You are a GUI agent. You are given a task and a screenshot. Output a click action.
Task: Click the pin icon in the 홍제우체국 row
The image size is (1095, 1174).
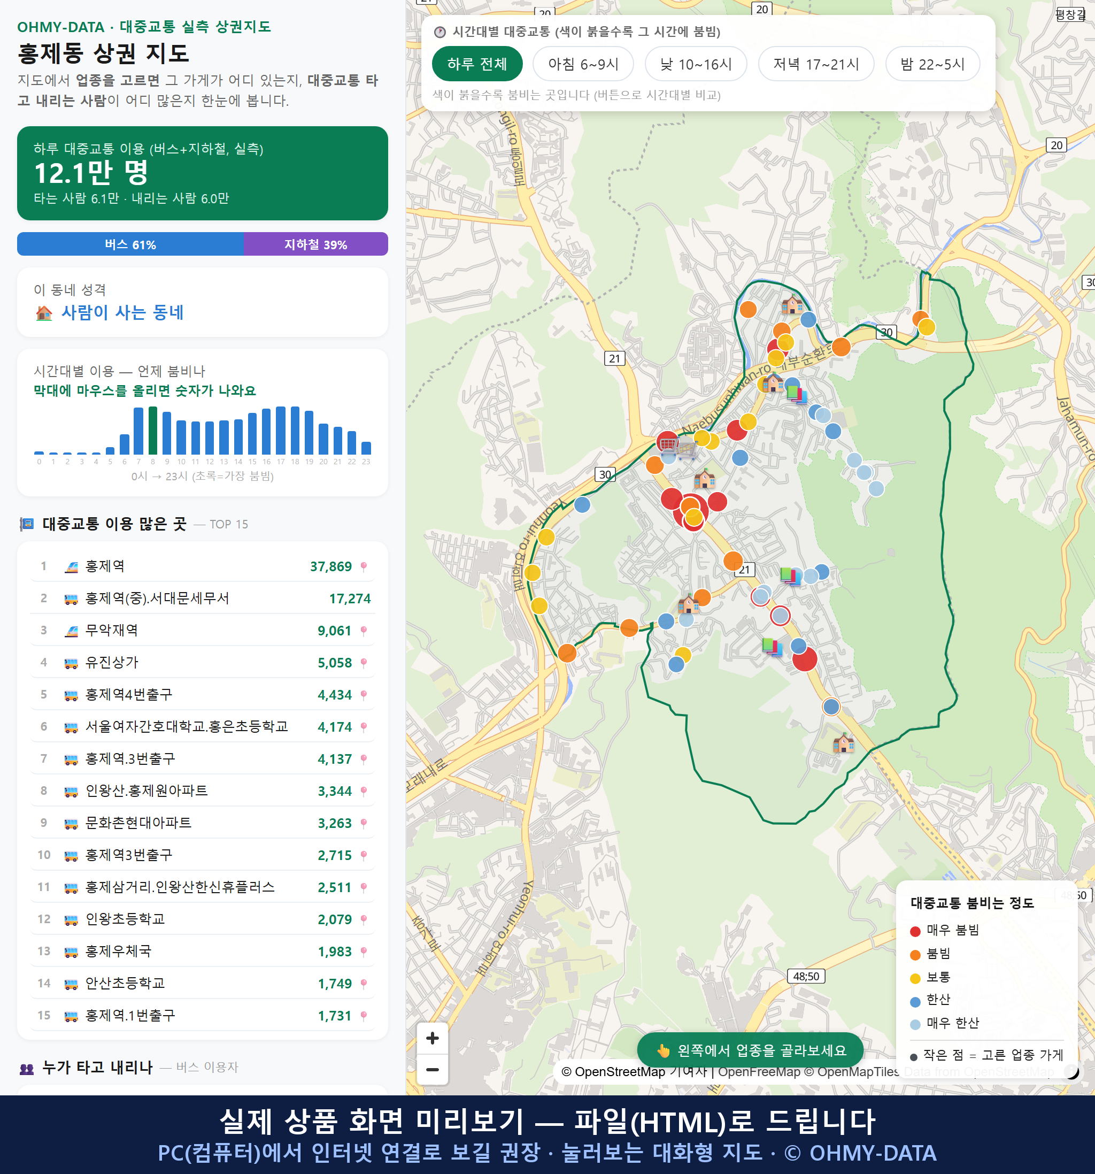pyautogui.click(x=364, y=952)
